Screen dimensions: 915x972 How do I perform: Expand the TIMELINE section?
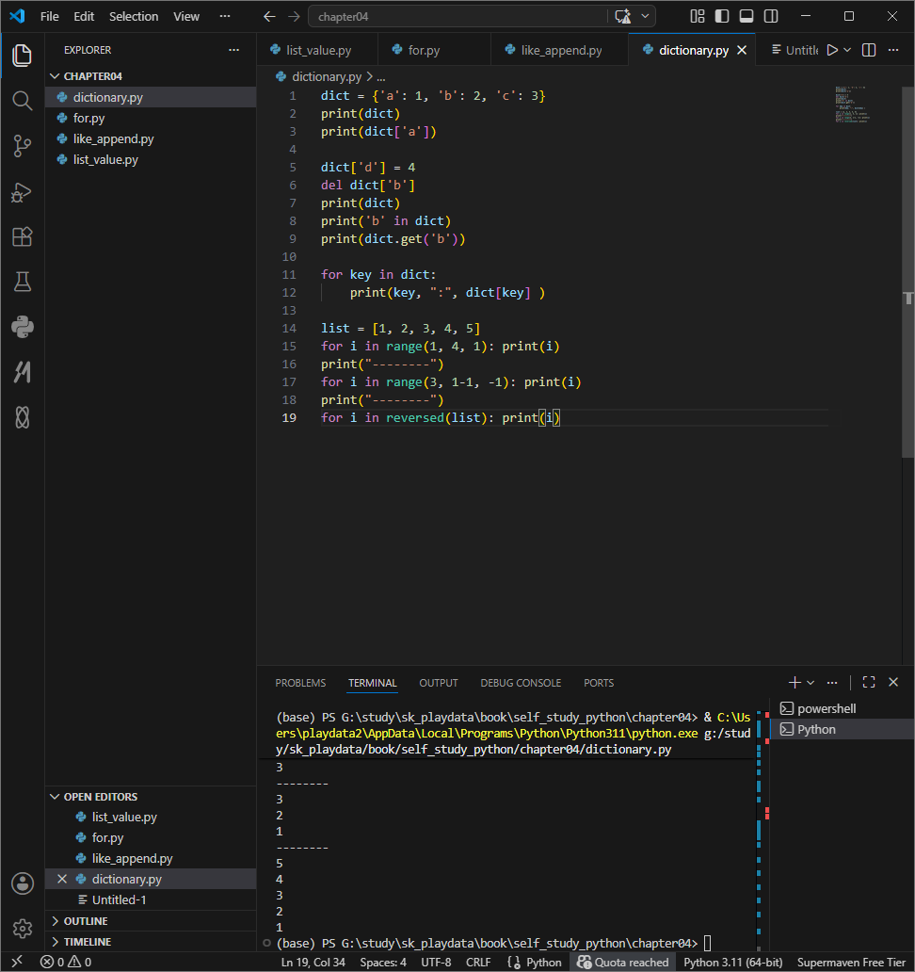coord(152,942)
